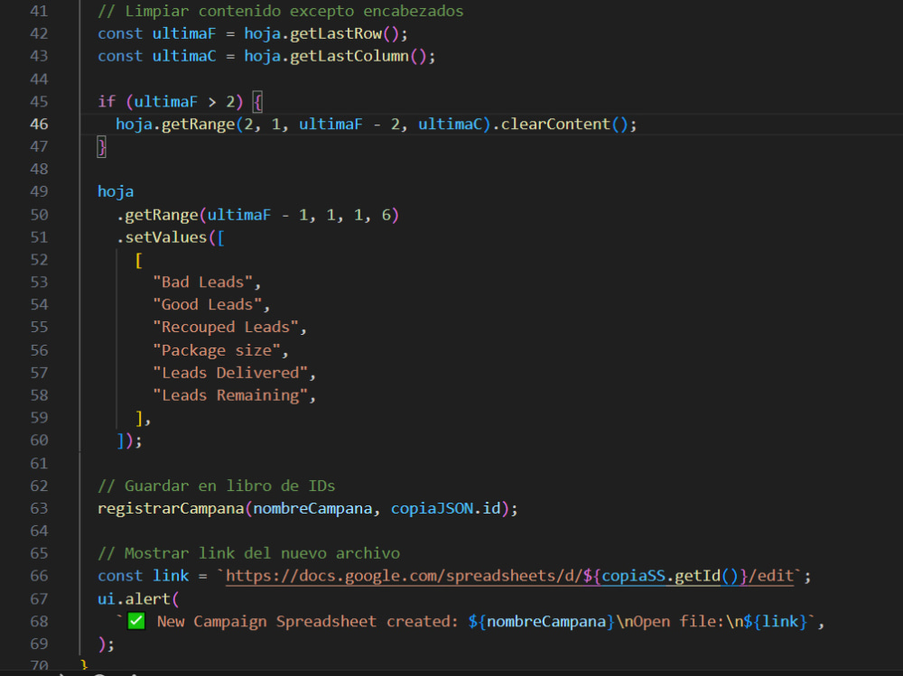Click line number 49 in the gutter
The image size is (903, 676).
39,191
